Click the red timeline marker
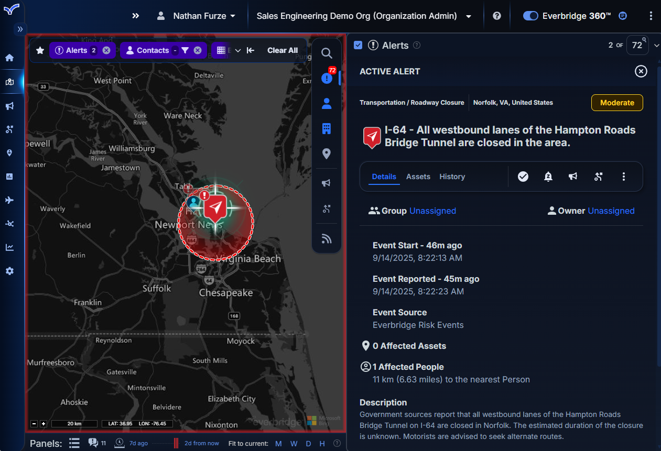Screen dimensions: 661x451 tap(176, 443)
